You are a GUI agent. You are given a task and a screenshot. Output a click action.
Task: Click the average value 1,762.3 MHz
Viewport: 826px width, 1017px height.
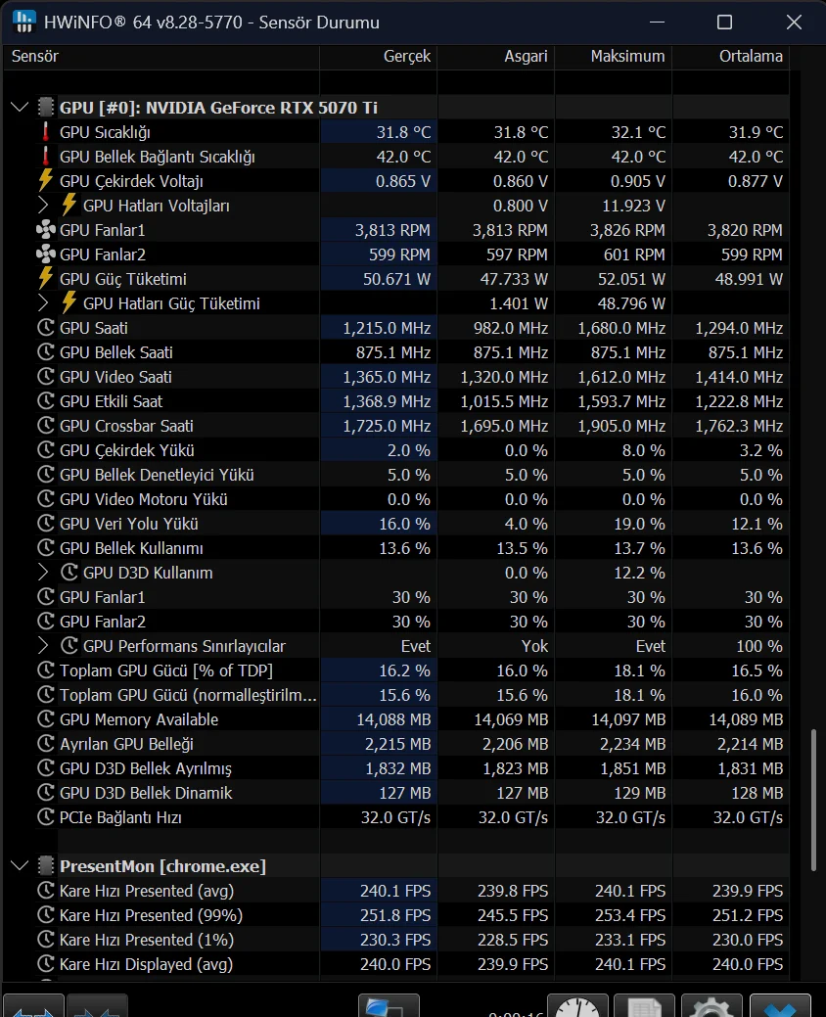[x=739, y=426]
